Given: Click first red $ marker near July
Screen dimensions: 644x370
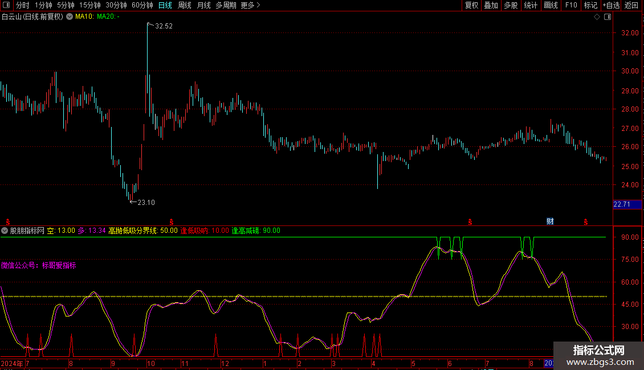Looking at the screenshot, I should [8, 222].
